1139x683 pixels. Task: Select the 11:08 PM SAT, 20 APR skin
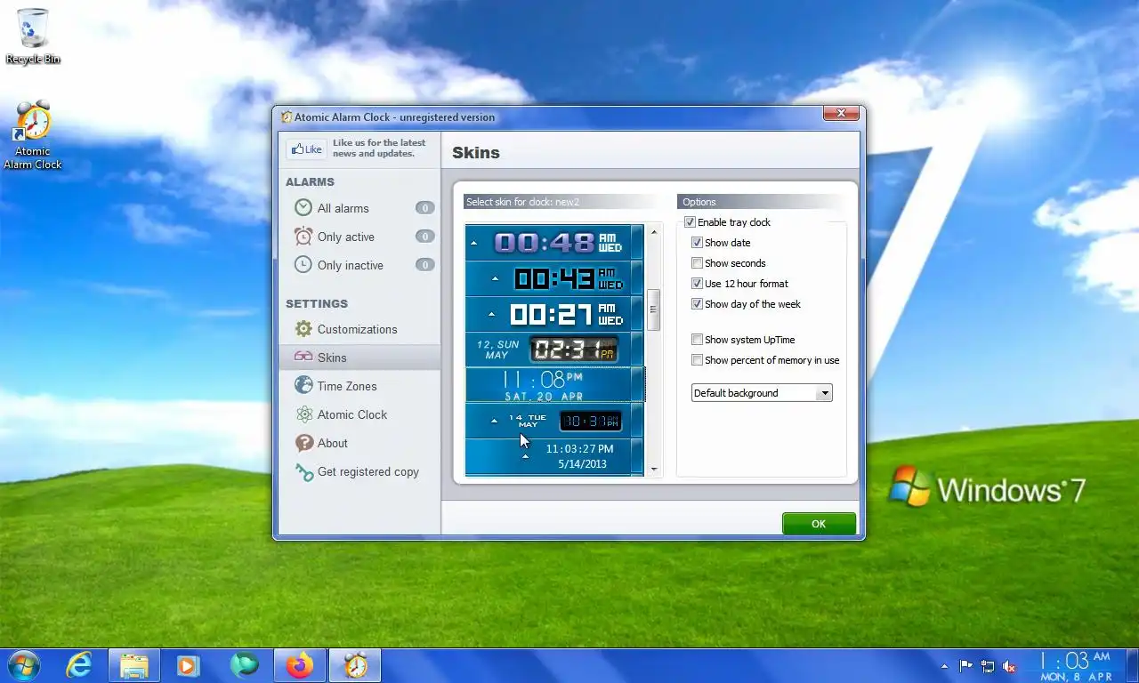[x=553, y=385]
